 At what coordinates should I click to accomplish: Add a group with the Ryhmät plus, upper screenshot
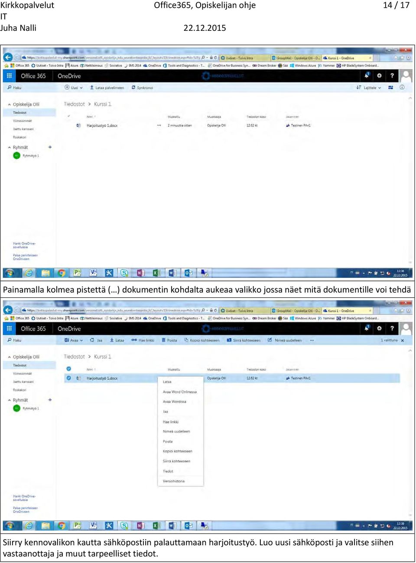50,147
